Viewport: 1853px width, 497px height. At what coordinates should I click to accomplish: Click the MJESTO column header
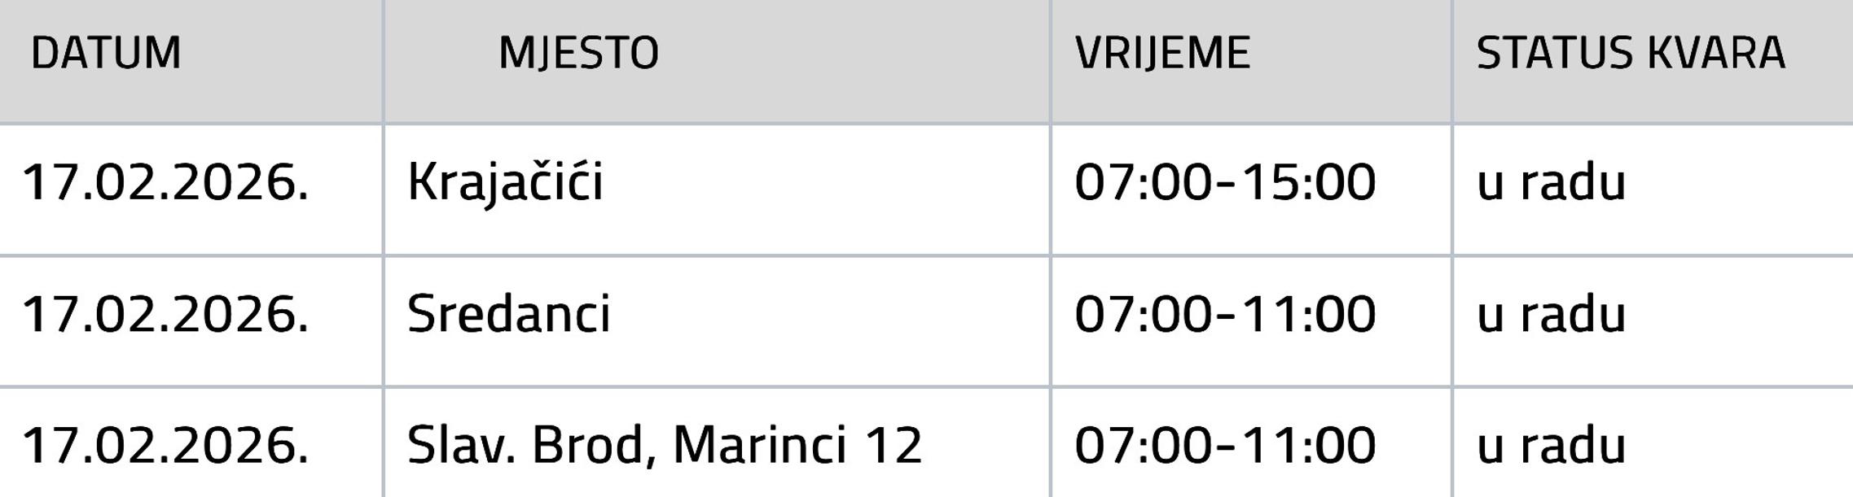[578, 54]
